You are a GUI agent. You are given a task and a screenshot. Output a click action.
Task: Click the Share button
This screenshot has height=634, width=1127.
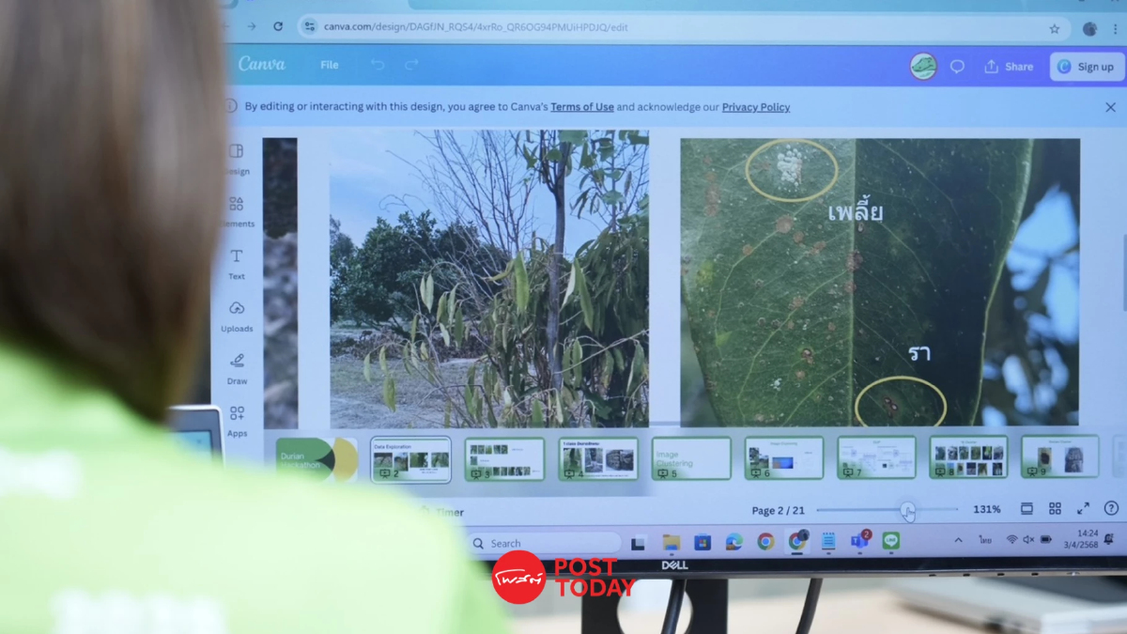[1009, 67]
